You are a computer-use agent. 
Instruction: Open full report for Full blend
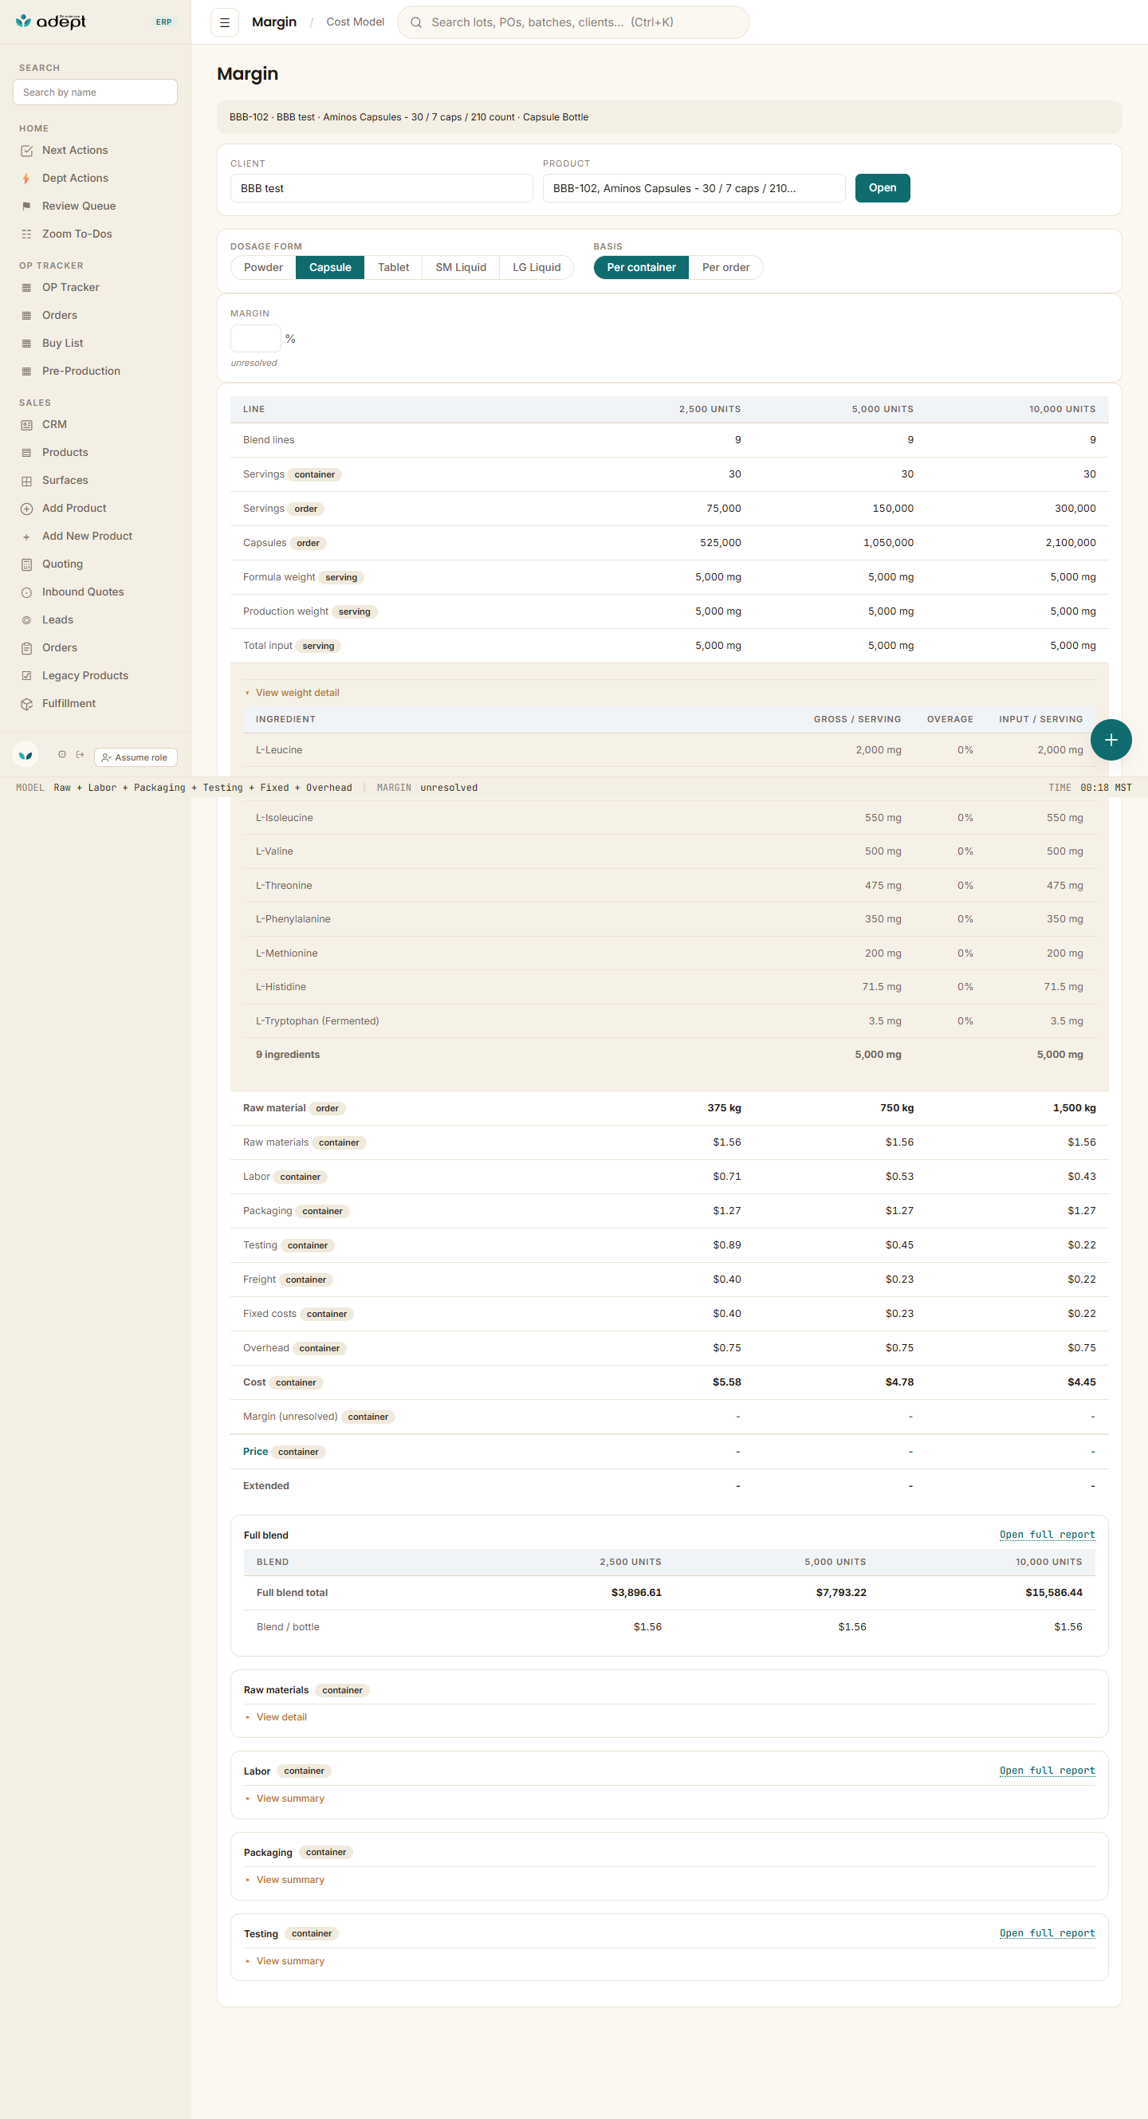1047,1535
